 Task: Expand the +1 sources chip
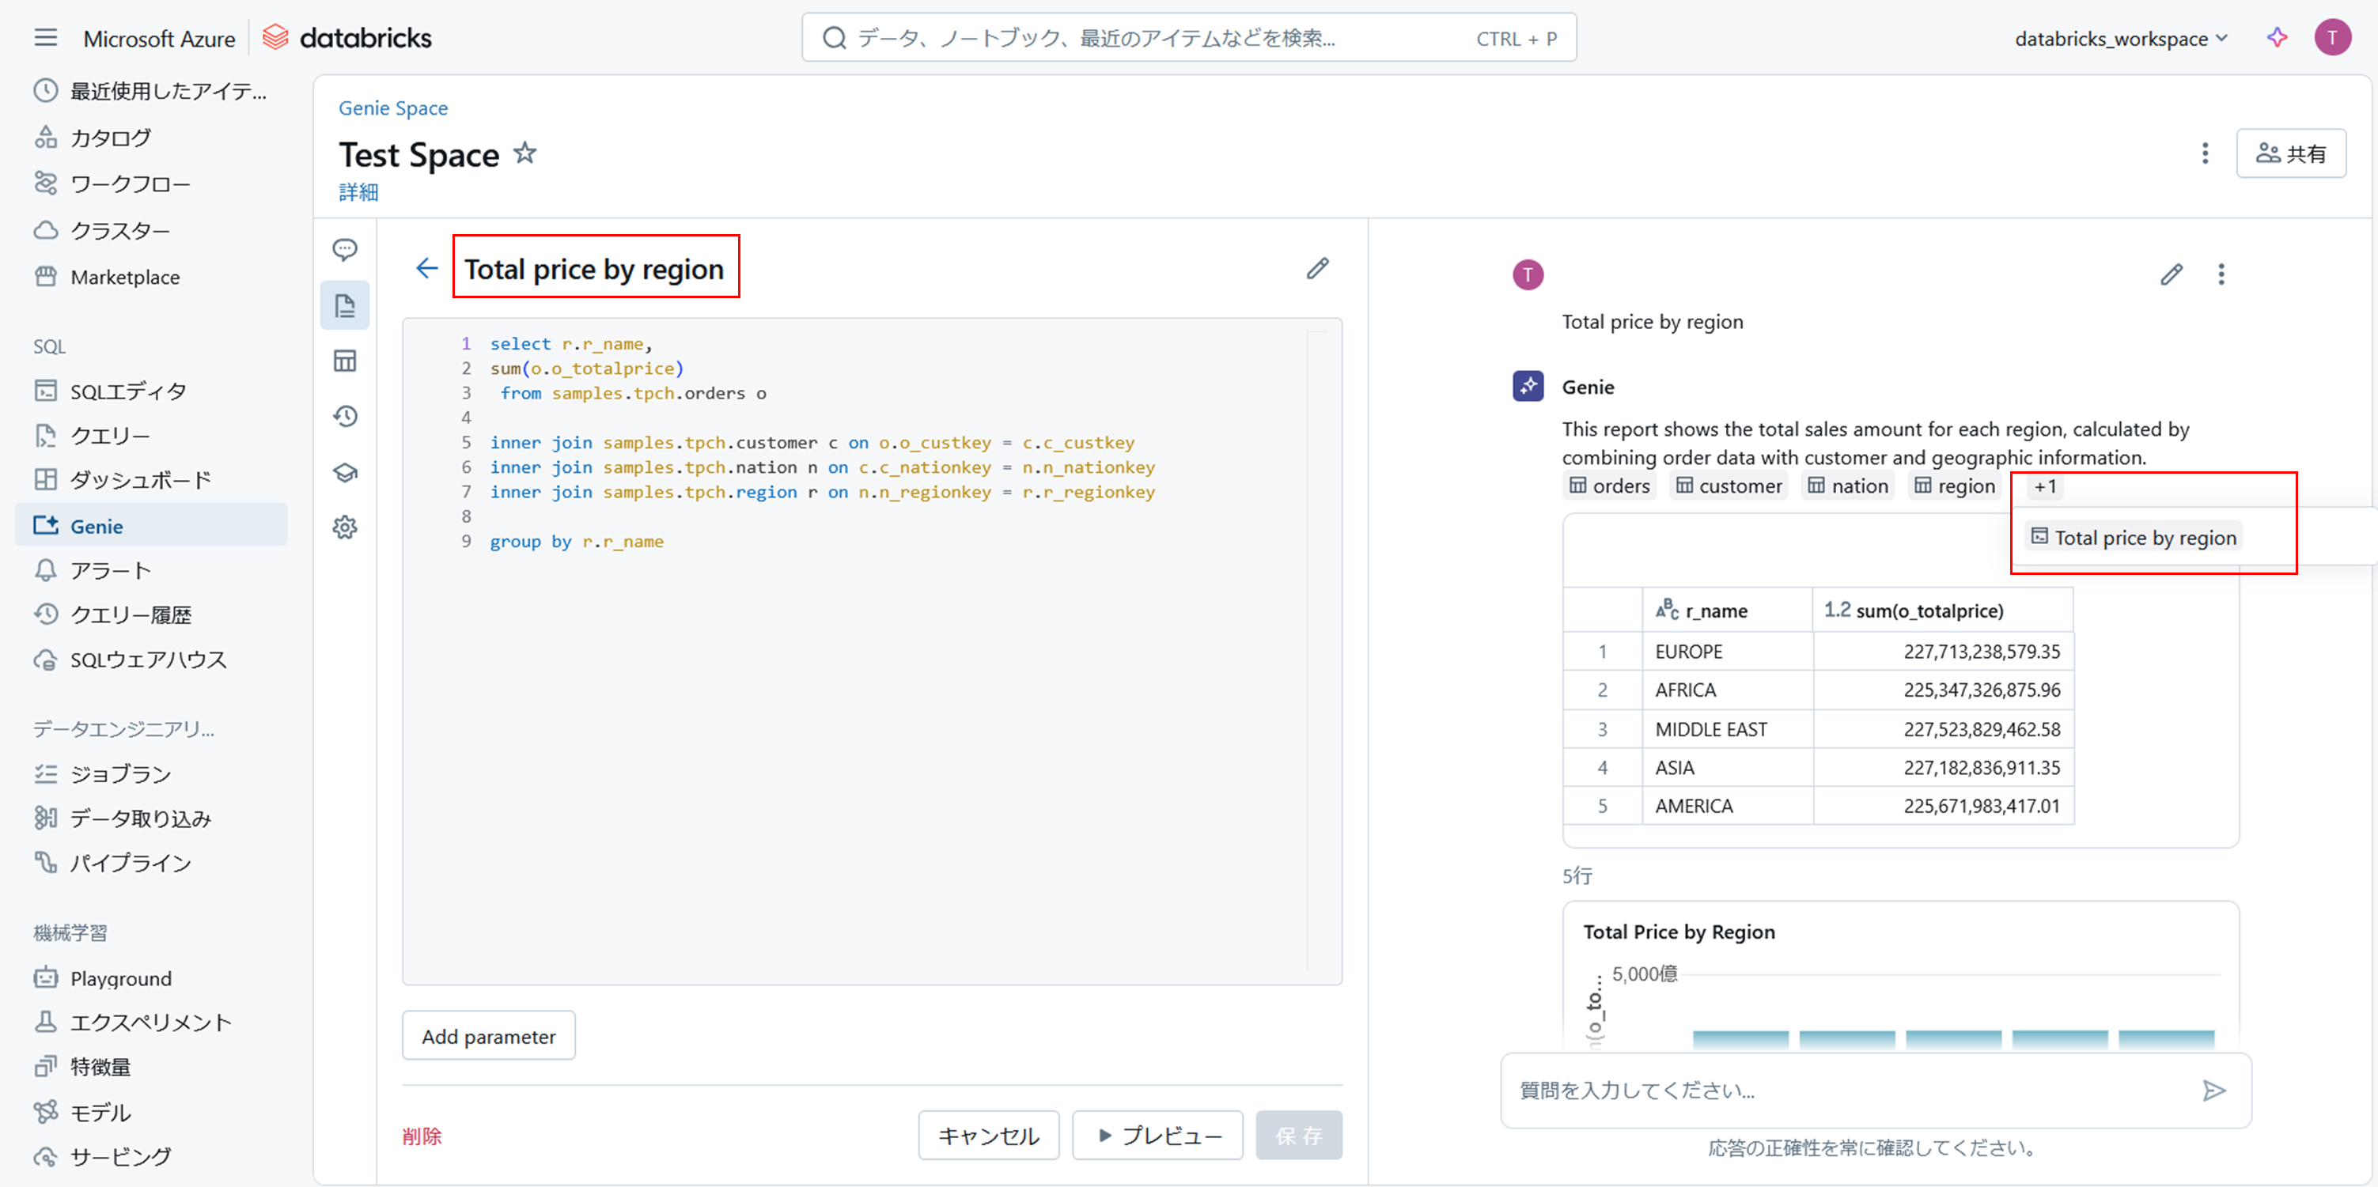pyautogui.click(x=2045, y=486)
